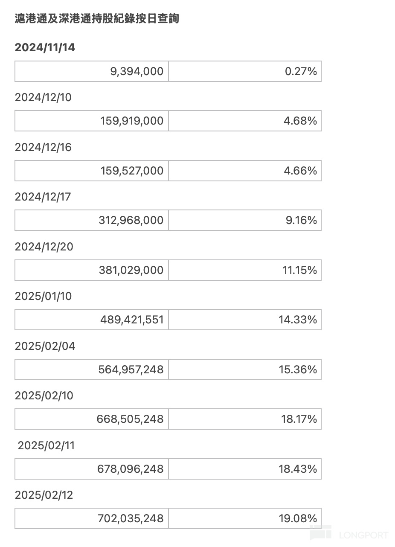Select the 19.08% percentage cell
Viewport: 395px width, 547px height.
coord(245,518)
